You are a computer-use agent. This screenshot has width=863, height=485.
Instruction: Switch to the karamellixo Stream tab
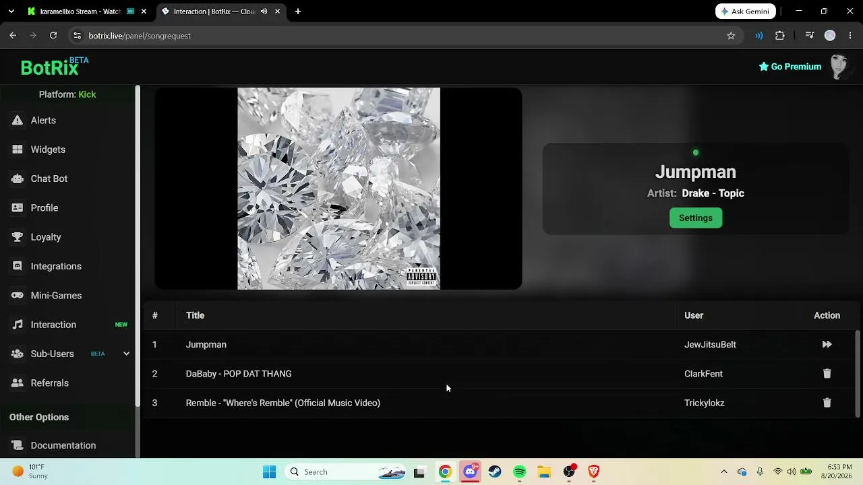pyautogui.click(x=80, y=11)
